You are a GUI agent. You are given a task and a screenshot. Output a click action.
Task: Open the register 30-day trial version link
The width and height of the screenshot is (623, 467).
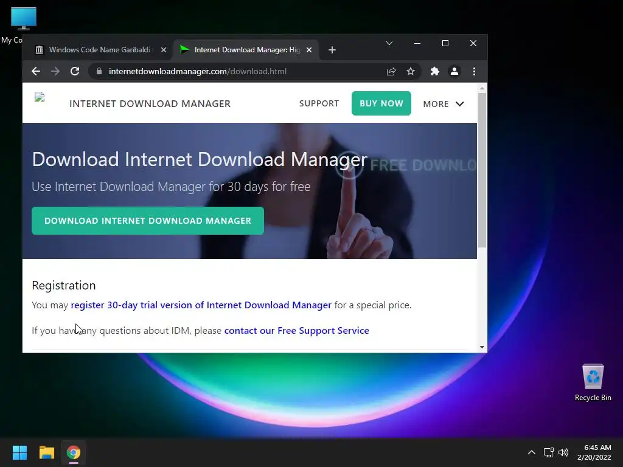coord(201,305)
